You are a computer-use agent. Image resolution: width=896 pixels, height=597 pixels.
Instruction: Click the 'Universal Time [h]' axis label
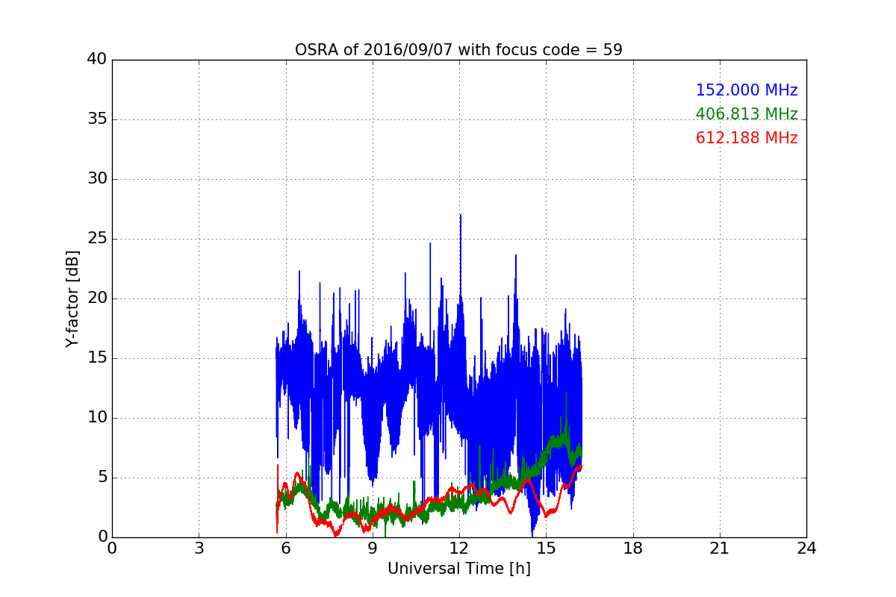click(x=458, y=569)
